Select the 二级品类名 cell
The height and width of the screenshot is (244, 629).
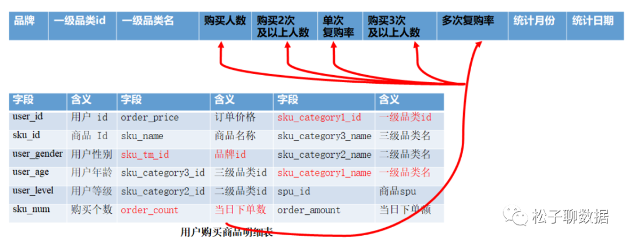[x=409, y=158]
